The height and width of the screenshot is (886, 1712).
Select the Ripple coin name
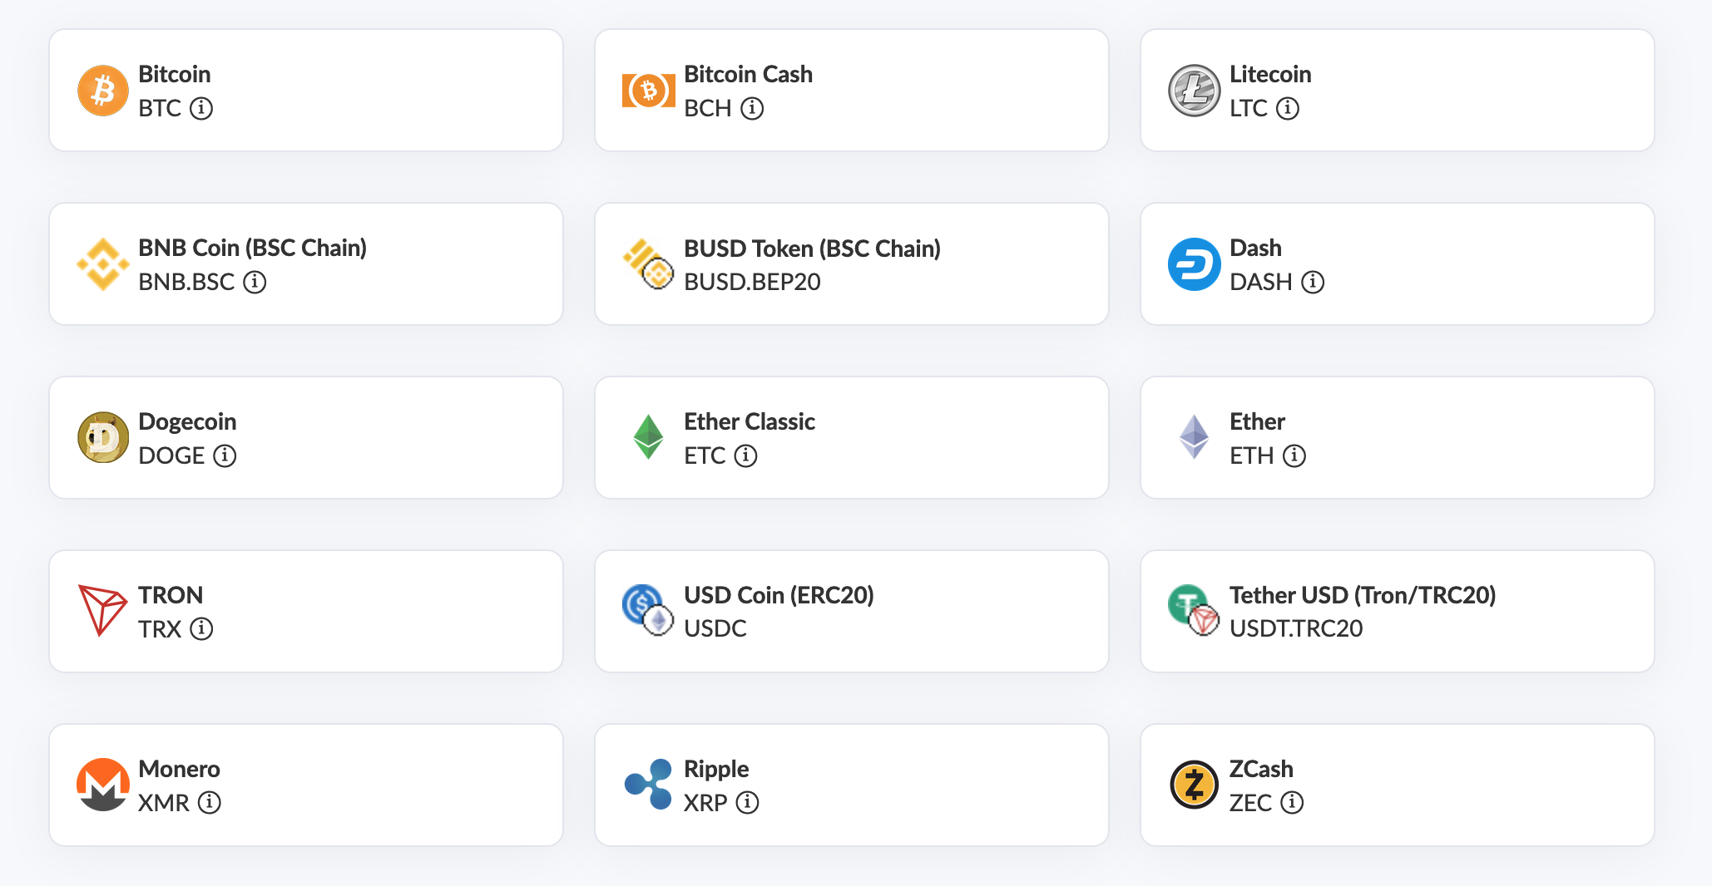tap(716, 769)
